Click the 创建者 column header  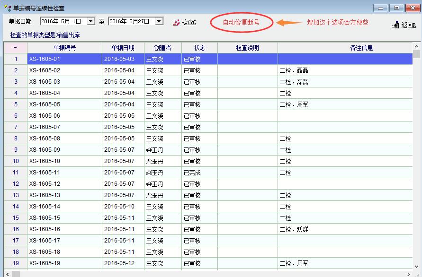point(162,48)
